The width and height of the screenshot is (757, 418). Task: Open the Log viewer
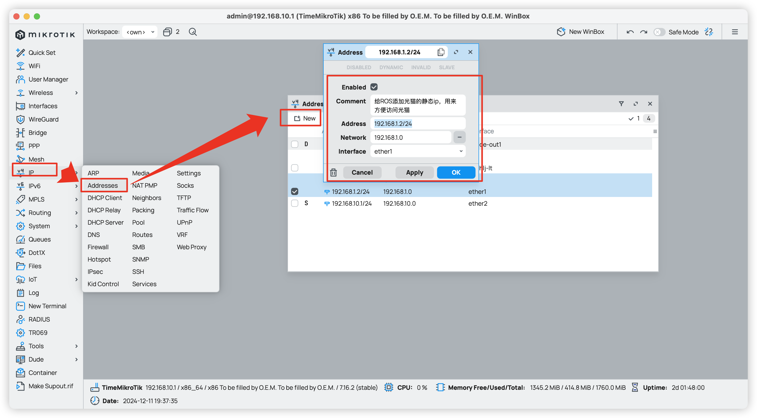(x=34, y=293)
